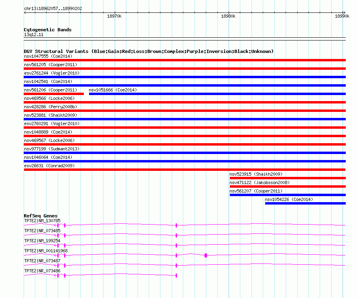The height and width of the screenshot is (298, 357).
Task: Click the 18980k ruler position label
Action: coord(228,16)
